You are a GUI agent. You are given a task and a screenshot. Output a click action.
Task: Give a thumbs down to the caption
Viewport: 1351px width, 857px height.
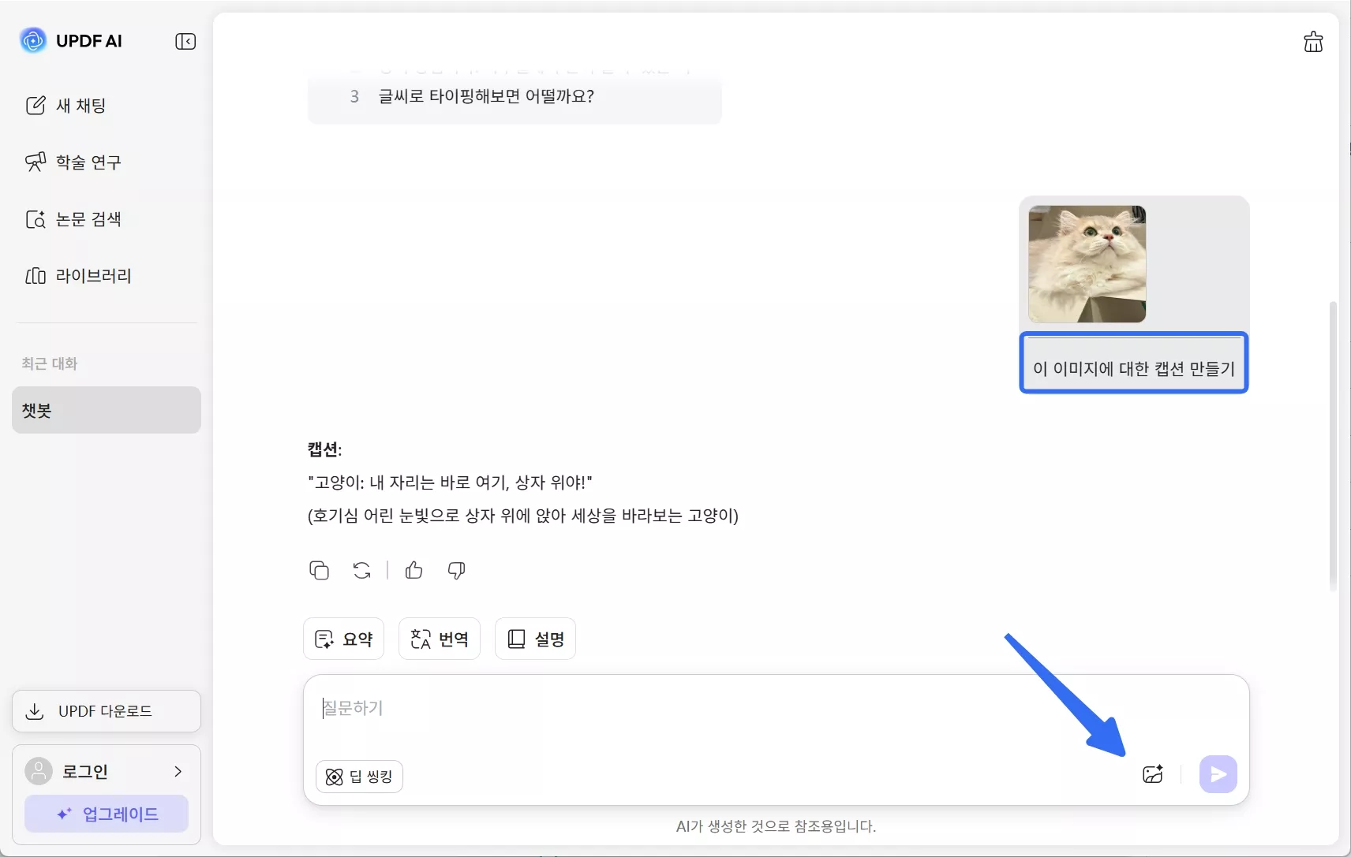tap(456, 570)
